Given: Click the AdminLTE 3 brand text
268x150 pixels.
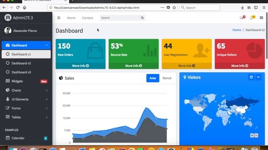Looking at the screenshot, I should [23, 18].
